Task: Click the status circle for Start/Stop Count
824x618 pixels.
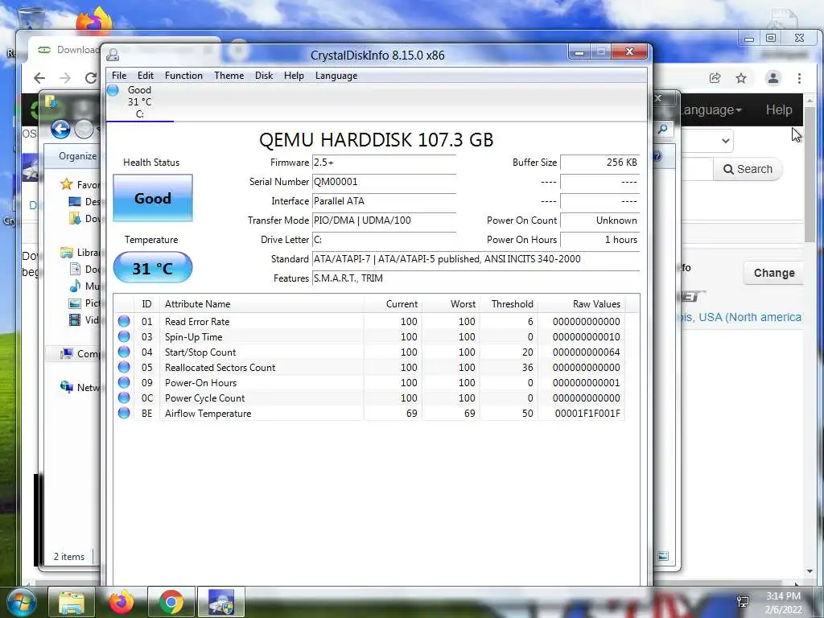Action: click(124, 352)
